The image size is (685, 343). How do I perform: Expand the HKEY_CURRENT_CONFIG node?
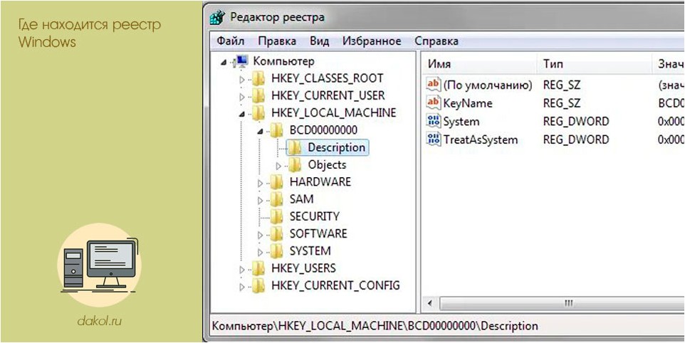(x=242, y=287)
